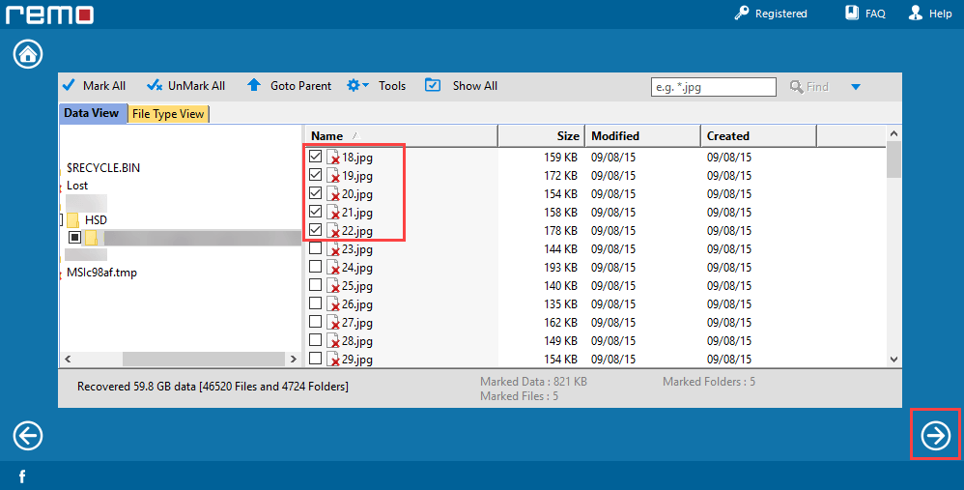Click the 26.jpg file icon

333,304
